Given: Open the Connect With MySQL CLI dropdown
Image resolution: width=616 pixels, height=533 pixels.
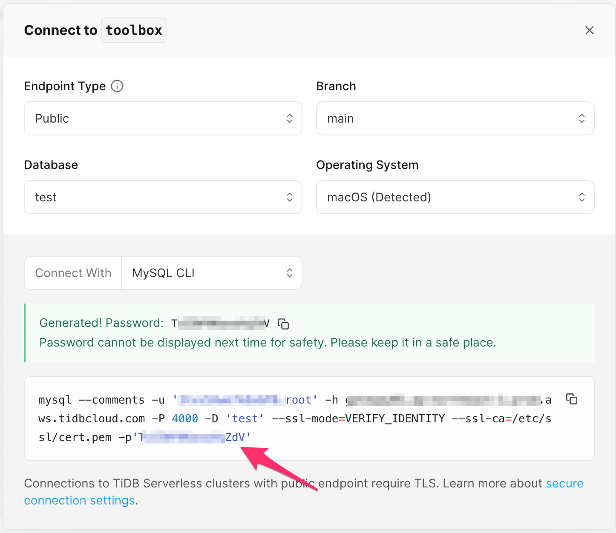Looking at the screenshot, I should (x=212, y=273).
